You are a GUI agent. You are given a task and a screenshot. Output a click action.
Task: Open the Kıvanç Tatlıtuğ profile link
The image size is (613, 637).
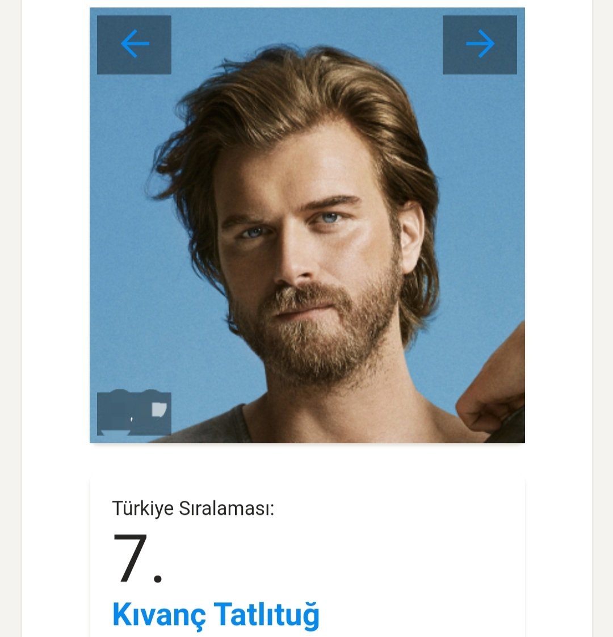point(216,615)
